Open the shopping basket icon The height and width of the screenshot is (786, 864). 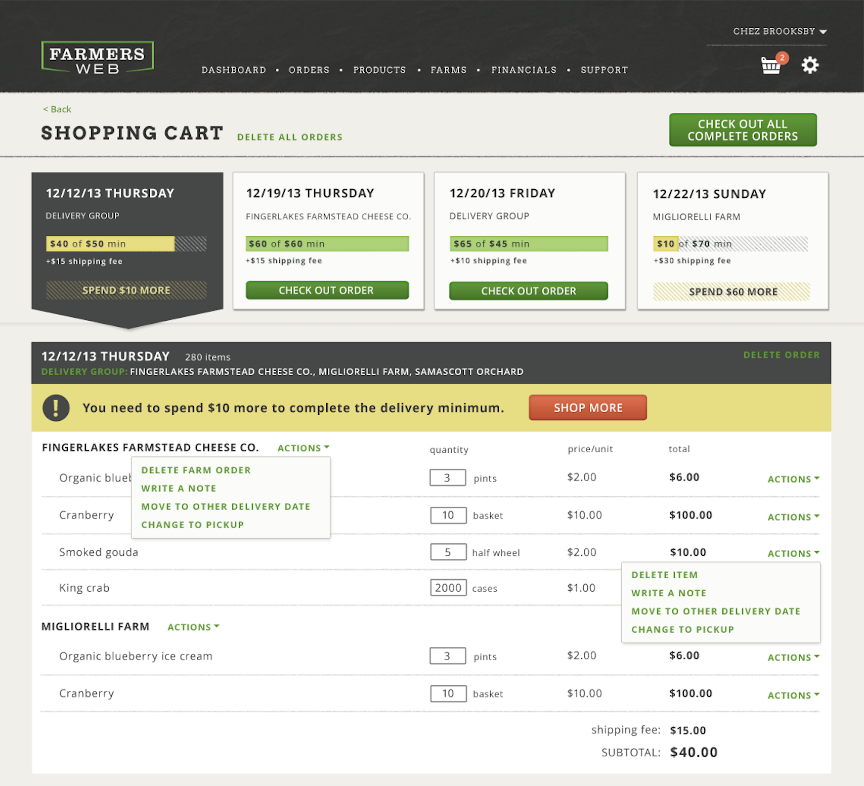pyautogui.click(x=770, y=65)
